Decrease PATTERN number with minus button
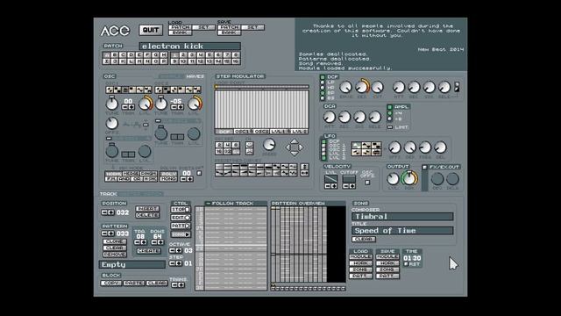The height and width of the screenshot is (316, 561). point(104,233)
